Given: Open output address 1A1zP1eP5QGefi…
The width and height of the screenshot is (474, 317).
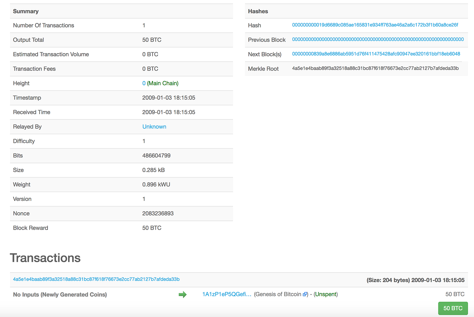Looking at the screenshot, I should point(227,294).
